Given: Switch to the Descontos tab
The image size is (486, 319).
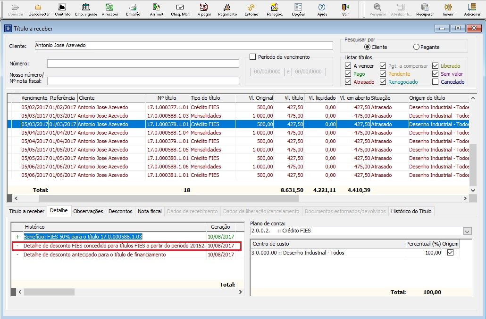Looking at the screenshot, I should tap(120, 211).
